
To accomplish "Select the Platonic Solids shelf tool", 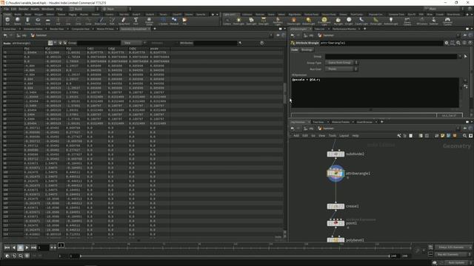I will point(149,21).
